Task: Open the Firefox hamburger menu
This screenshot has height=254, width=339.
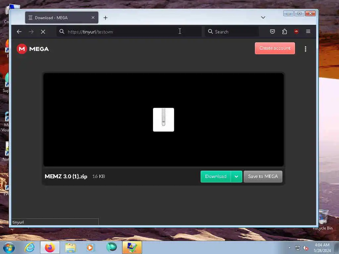Action: click(308, 31)
